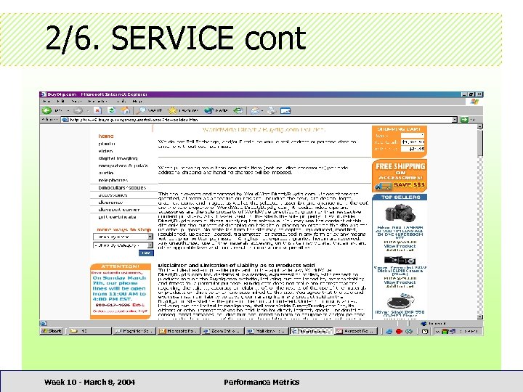Click the Home house icon
Viewport: 523px width, 392px height.
coord(126,110)
